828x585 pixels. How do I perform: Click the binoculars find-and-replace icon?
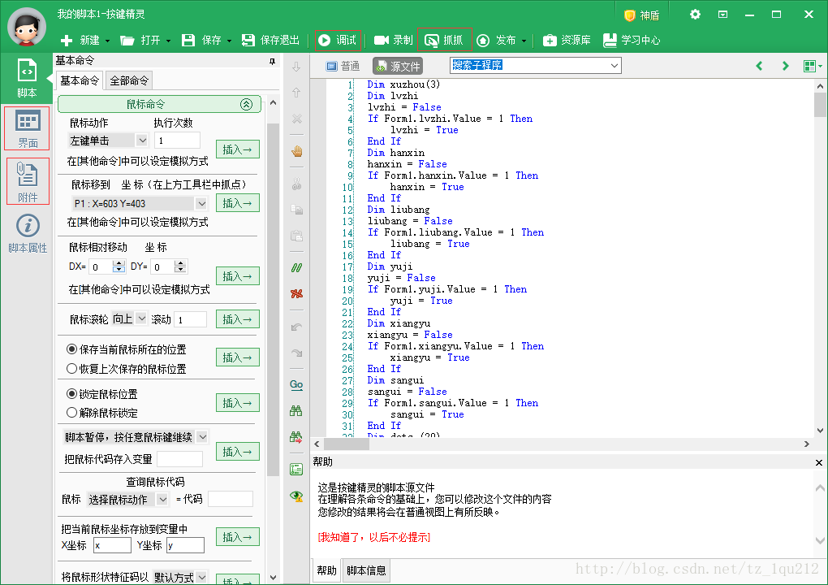(296, 437)
